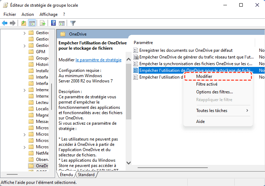Click the Back arrow toolbar icon
This screenshot has width=265, height=186.
tap(5, 23)
